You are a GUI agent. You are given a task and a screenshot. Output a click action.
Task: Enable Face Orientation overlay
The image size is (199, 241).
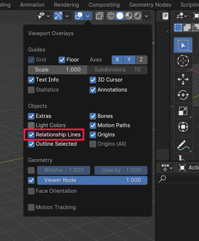[x=31, y=191]
